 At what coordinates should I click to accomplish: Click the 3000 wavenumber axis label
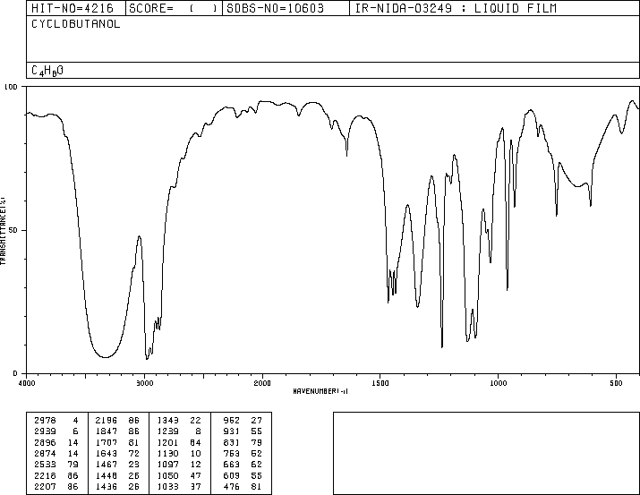point(144,383)
